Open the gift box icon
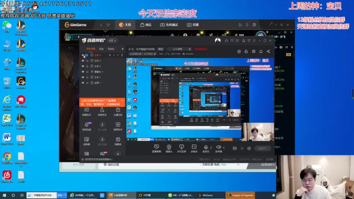This screenshot has width=354, height=199. (x=239, y=51)
